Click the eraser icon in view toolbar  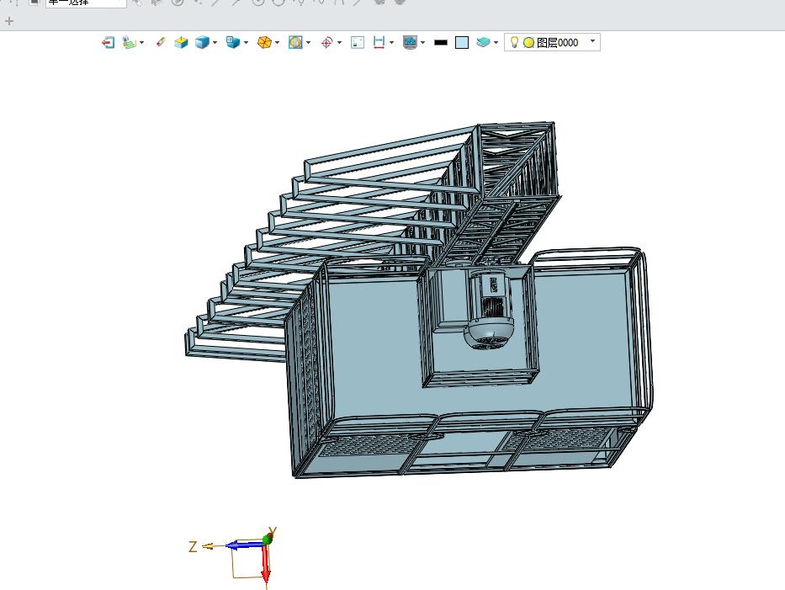pos(161,42)
